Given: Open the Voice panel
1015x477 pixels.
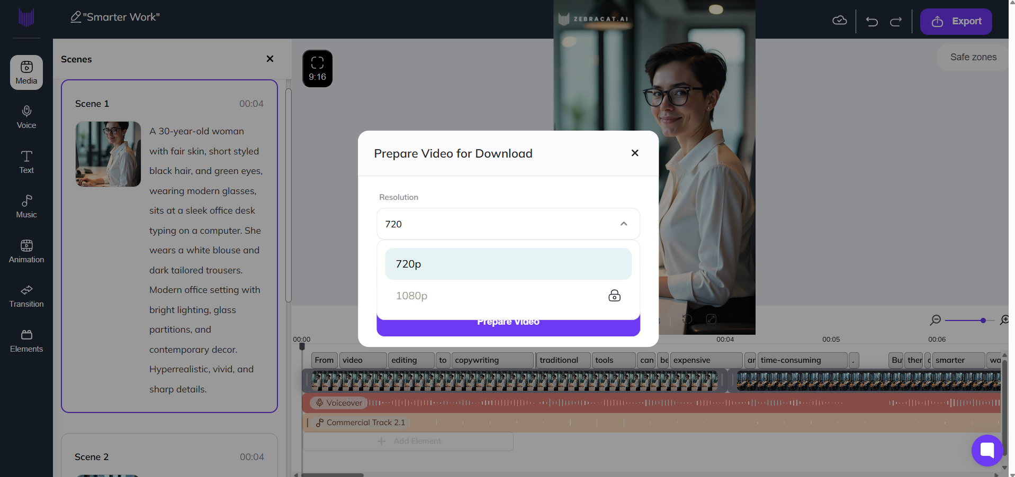Looking at the screenshot, I should [26, 117].
